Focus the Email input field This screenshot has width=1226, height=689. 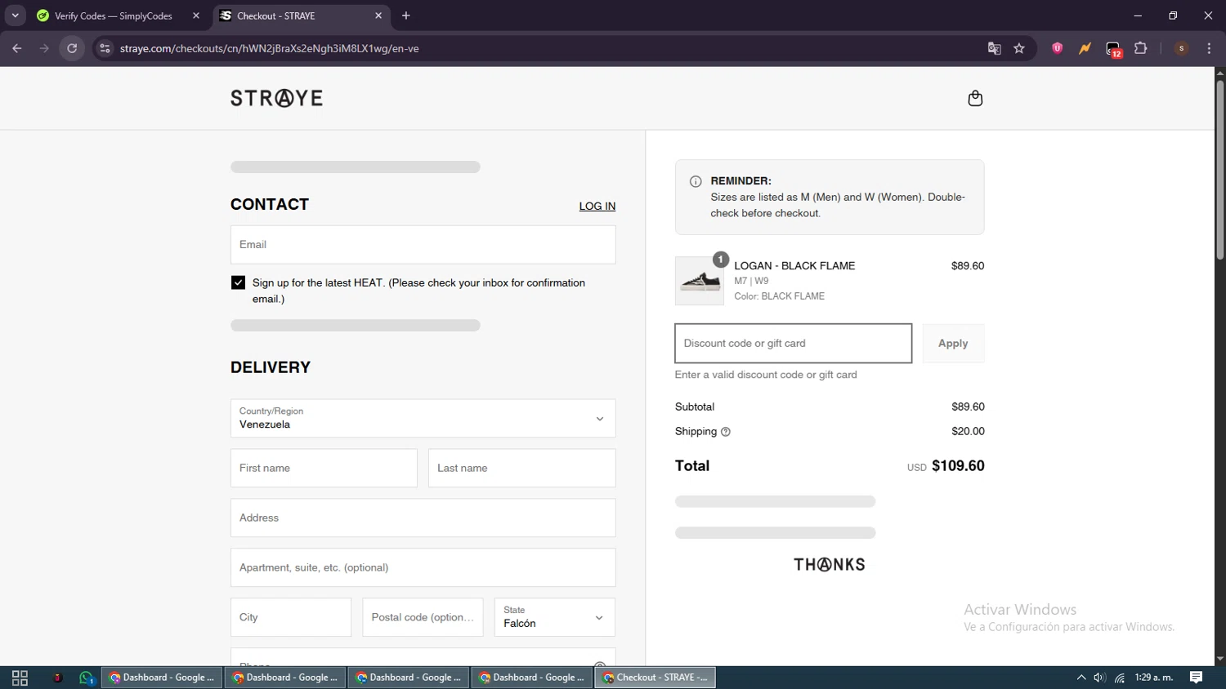click(423, 245)
